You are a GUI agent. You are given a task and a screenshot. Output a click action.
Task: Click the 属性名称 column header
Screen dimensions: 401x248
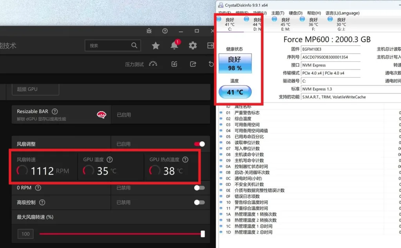coord(243,106)
